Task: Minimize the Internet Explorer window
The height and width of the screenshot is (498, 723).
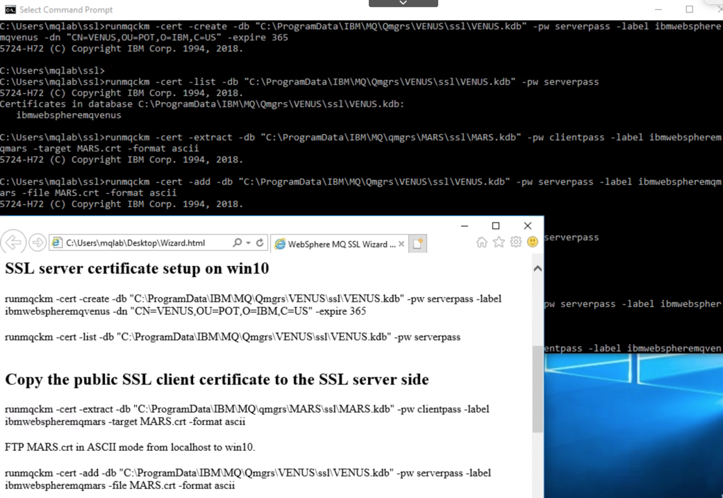Action: 465,226
